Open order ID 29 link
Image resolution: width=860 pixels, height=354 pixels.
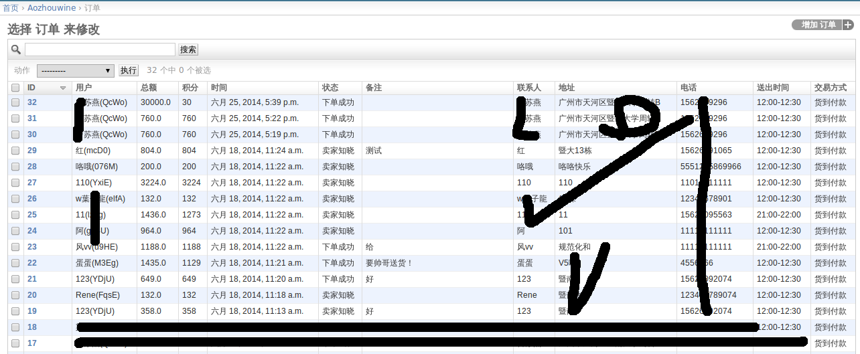click(x=32, y=151)
